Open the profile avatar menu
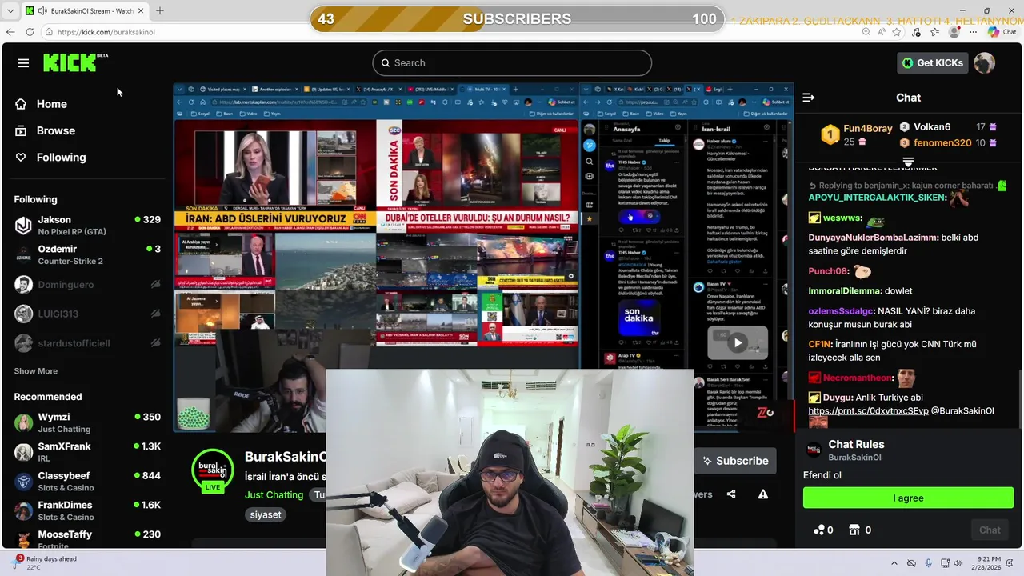Image resolution: width=1024 pixels, height=576 pixels. (x=984, y=62)
